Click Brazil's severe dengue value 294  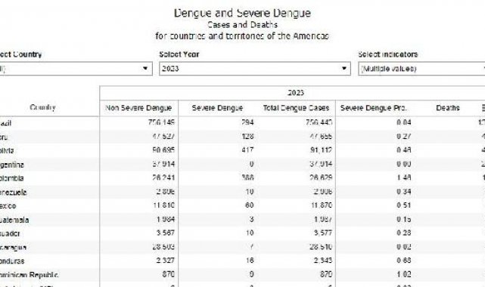pyautogui.click(x=247, y=122)
